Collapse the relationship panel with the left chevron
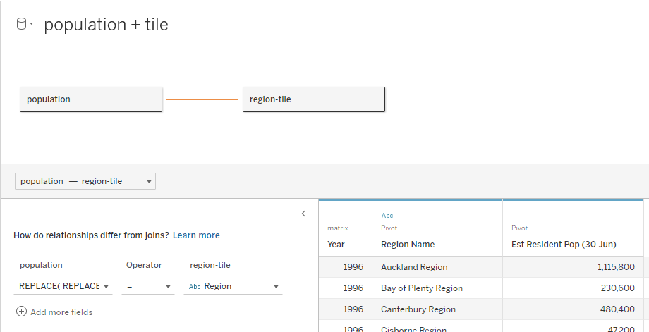Image resolution: width=649 pixels, height=332 pixels. [x=304, y=214]
